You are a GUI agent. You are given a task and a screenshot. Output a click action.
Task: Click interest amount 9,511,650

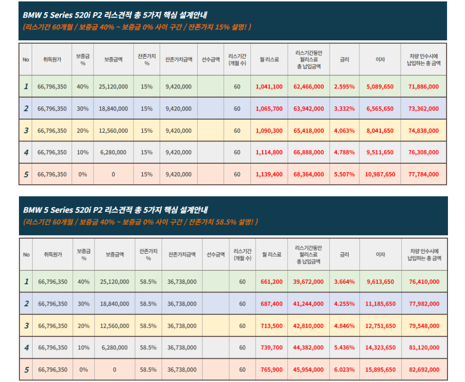click(380, 153)
